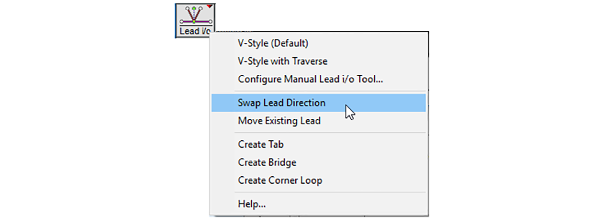
Task: Open the red triangle flyout on Lead i/o
Action: (210, 6)
